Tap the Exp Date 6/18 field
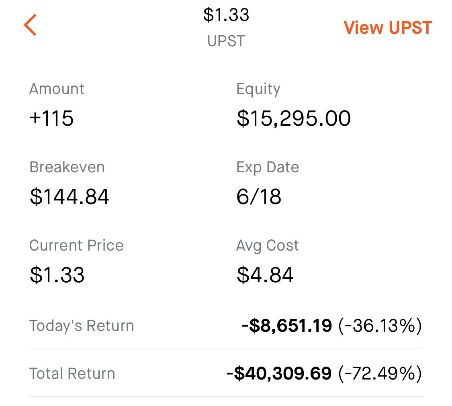 point(259,196)
